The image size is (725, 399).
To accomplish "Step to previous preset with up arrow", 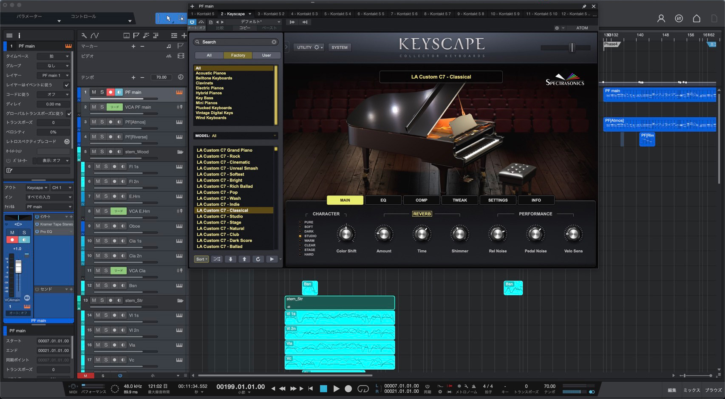I will pos(244,259).
